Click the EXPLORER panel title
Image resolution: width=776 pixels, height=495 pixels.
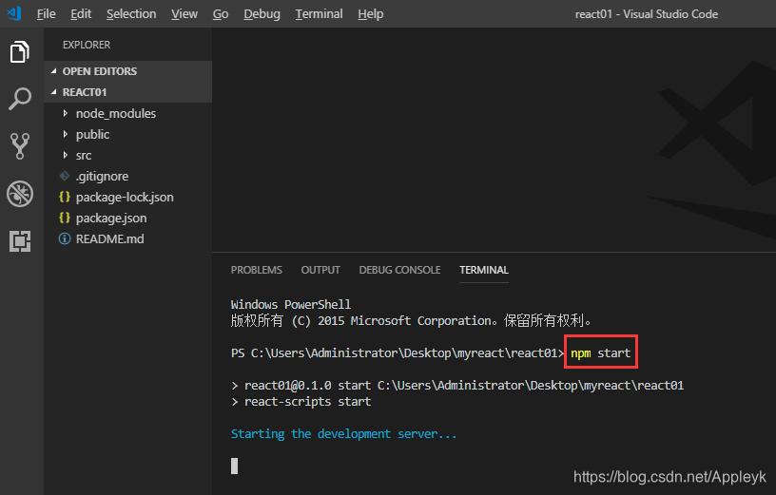click(87, 45)
